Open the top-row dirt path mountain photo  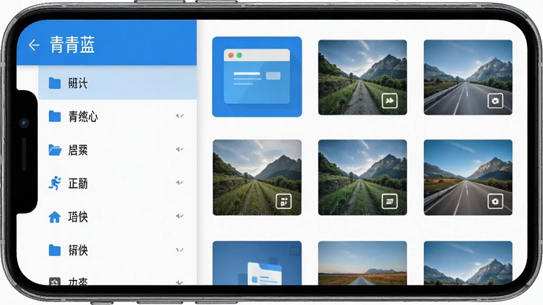point(363,77)
